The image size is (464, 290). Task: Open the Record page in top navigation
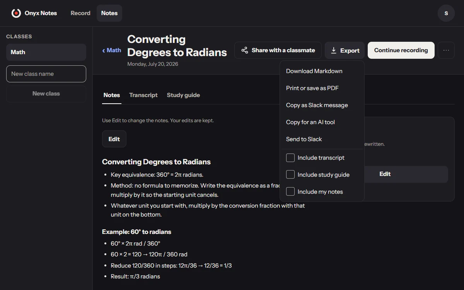(x=80, y=13)
